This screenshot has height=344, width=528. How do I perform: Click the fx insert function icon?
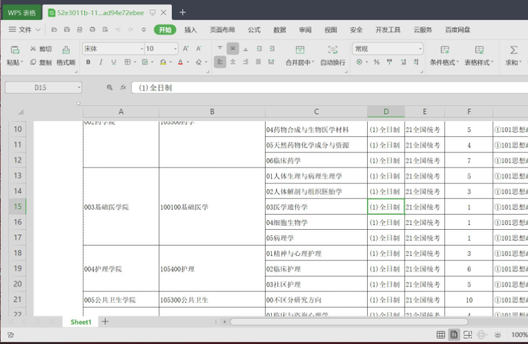[x=123, y=88]
